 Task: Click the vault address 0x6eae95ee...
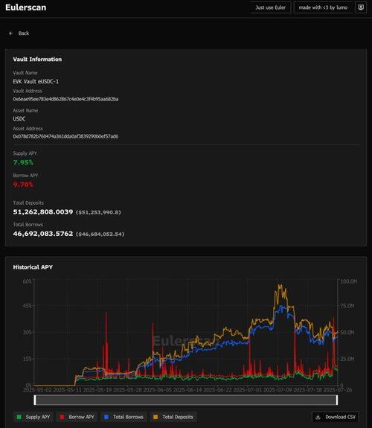[x=65, y=99]
